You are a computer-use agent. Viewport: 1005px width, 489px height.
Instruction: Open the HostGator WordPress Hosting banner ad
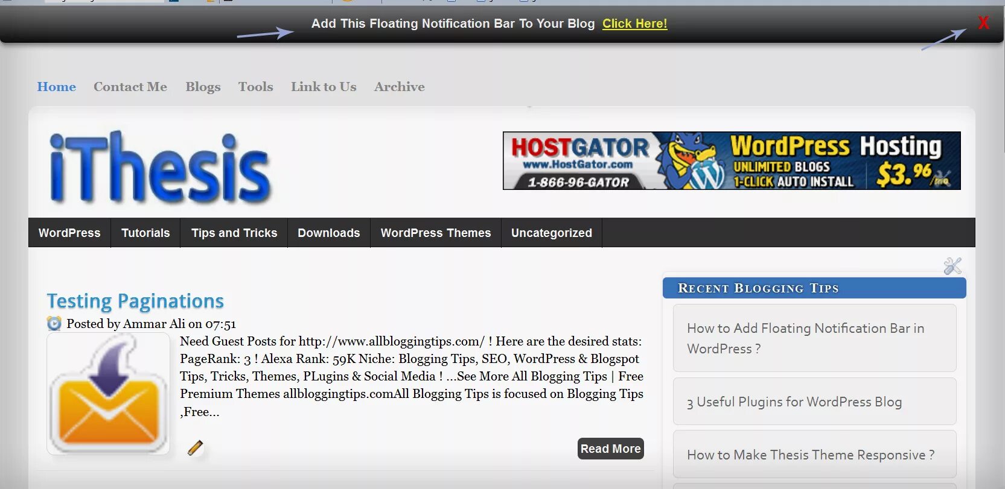[x=732, y=160]
